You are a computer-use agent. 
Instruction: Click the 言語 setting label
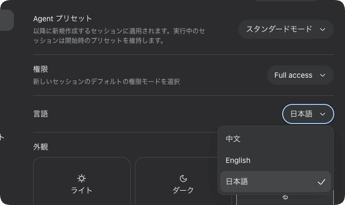pyautogui.click(x=41, y=114)
